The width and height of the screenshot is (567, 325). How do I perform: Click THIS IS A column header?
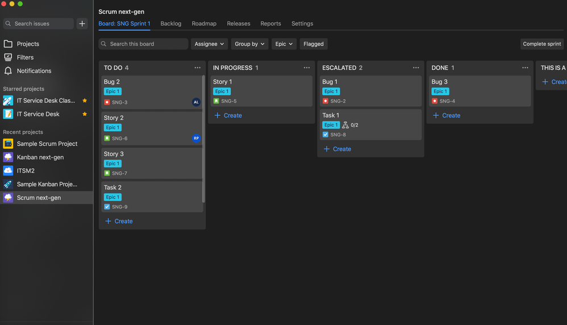click(x=553, y=68)
